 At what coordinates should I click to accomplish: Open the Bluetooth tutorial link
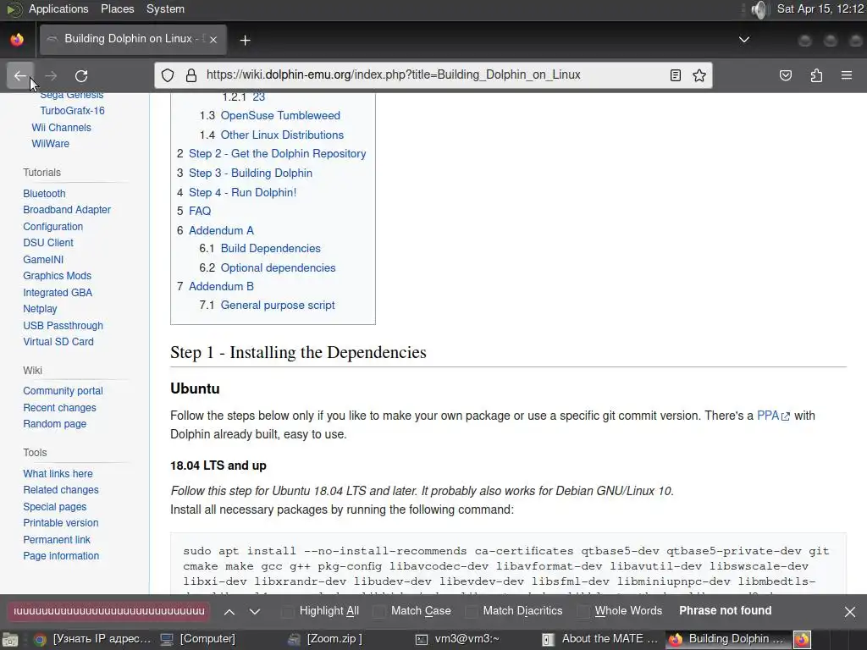(44, 194)
